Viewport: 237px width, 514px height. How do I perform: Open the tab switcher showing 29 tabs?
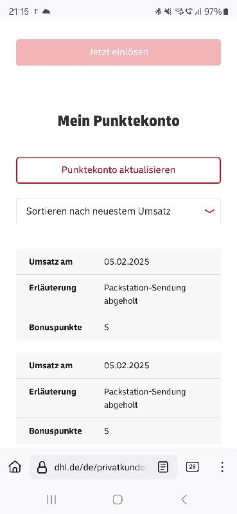pyautogui.click(x=192, y=467)
